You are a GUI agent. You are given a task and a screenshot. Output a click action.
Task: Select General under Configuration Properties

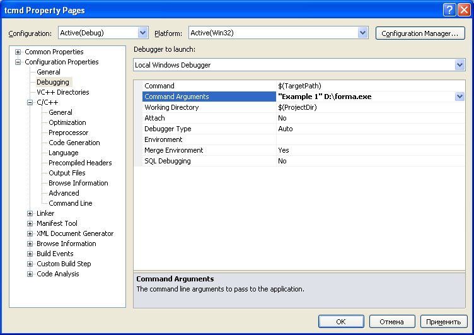(49, 72)
